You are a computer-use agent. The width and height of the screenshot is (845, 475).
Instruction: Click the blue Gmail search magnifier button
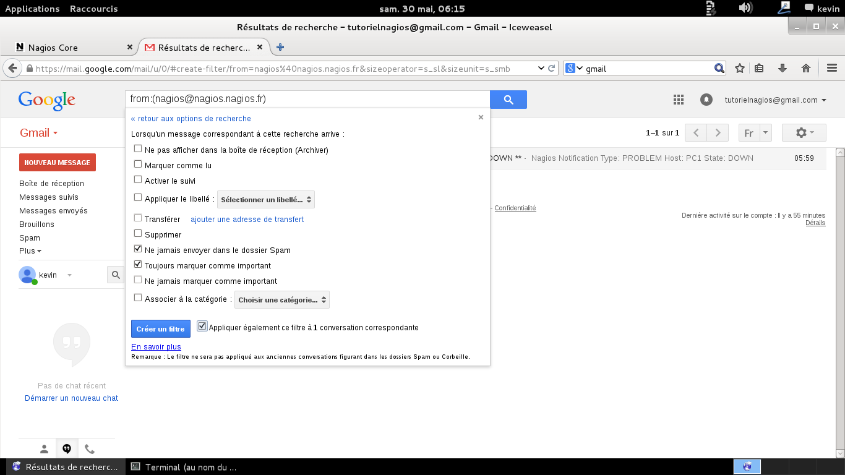pos(508,100)
